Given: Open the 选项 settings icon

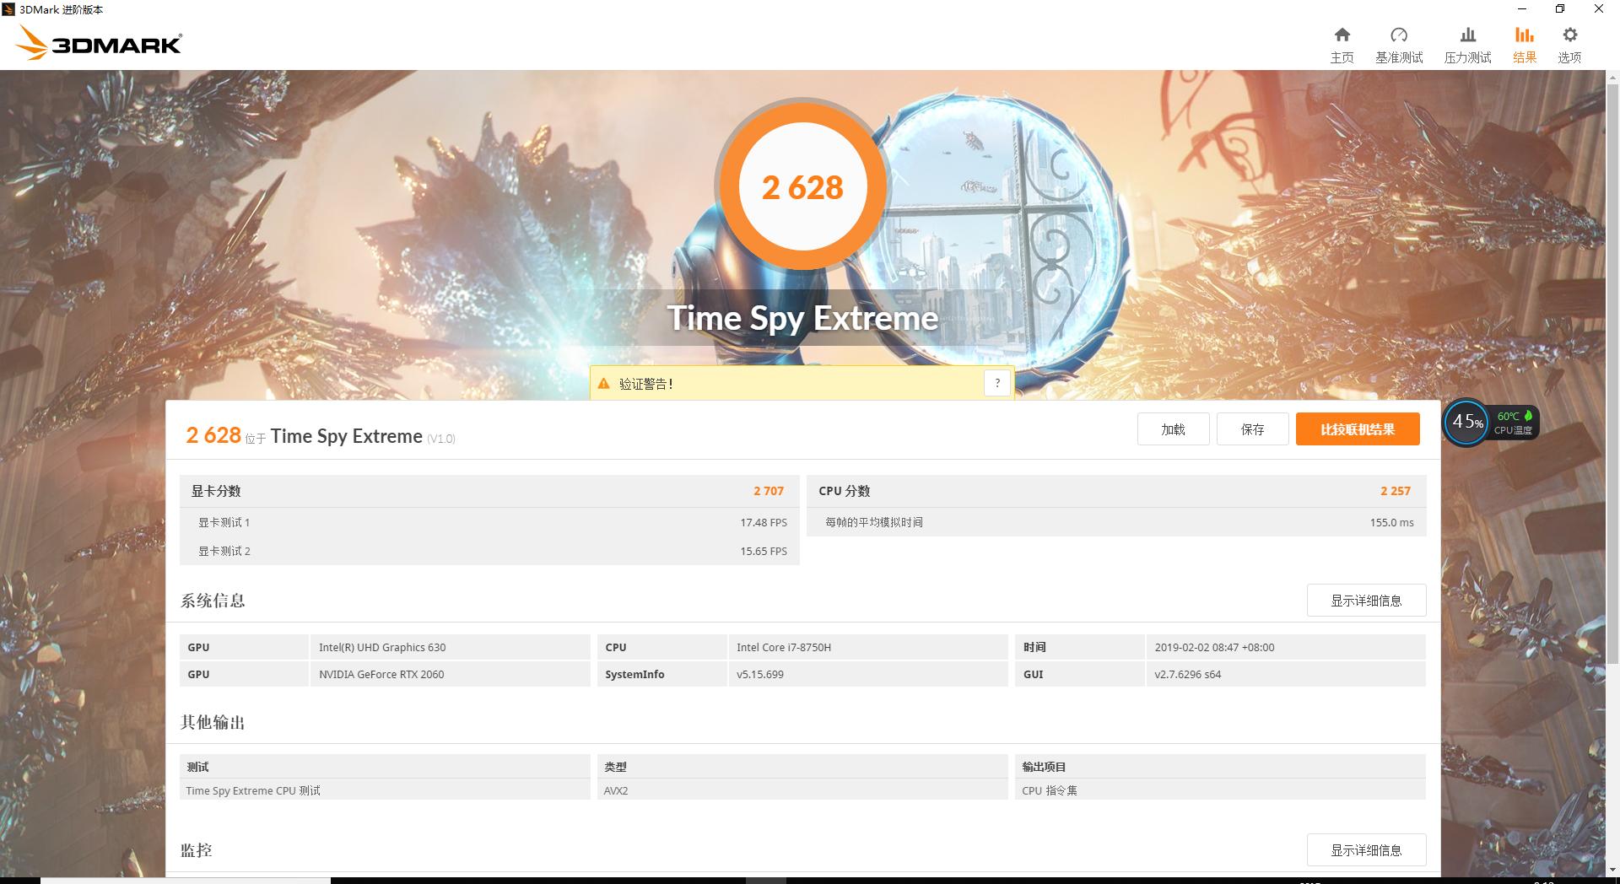Looking at the screenshot, I should (x=1569, y=42).
